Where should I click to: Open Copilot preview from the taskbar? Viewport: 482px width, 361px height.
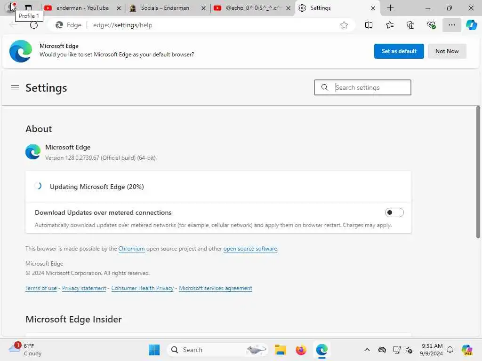click(x=467, y=350)
